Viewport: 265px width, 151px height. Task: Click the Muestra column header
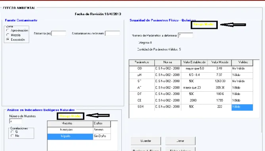[70, 124]
